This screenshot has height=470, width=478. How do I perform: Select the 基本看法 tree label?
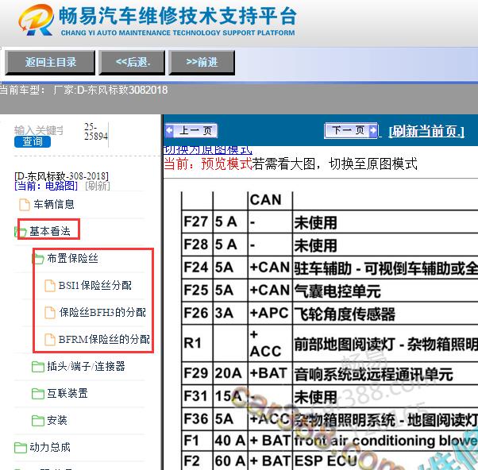50,231
